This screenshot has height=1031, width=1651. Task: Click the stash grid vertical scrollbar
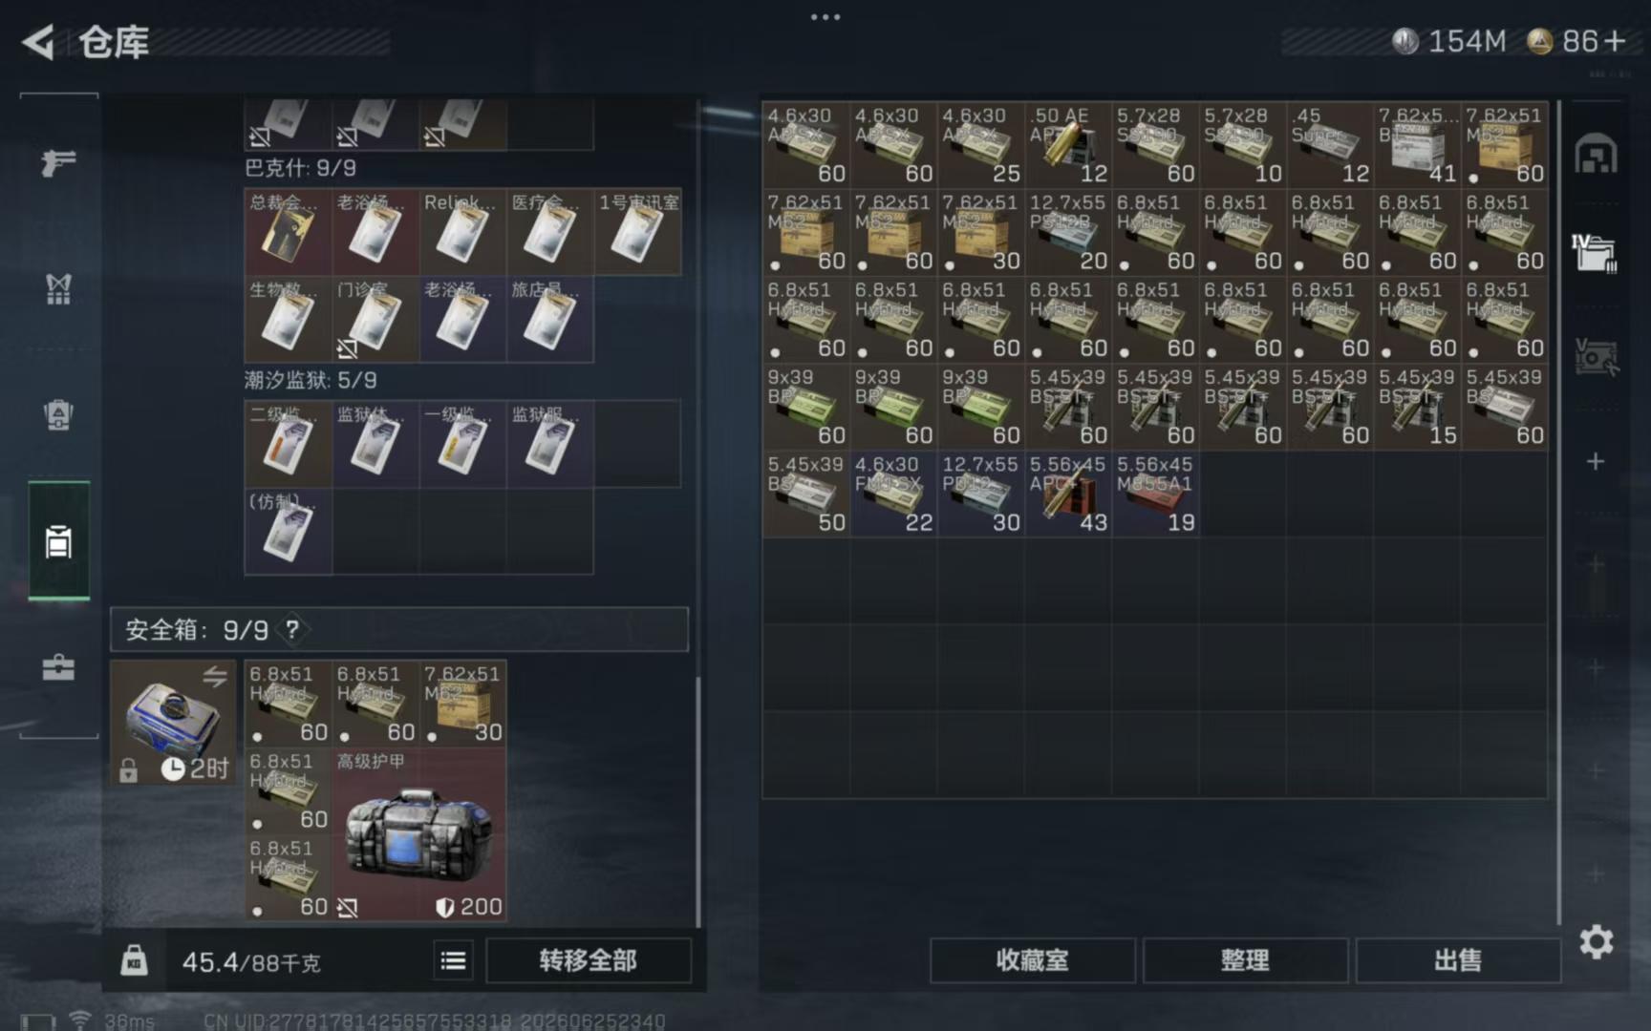[1559, 513]
